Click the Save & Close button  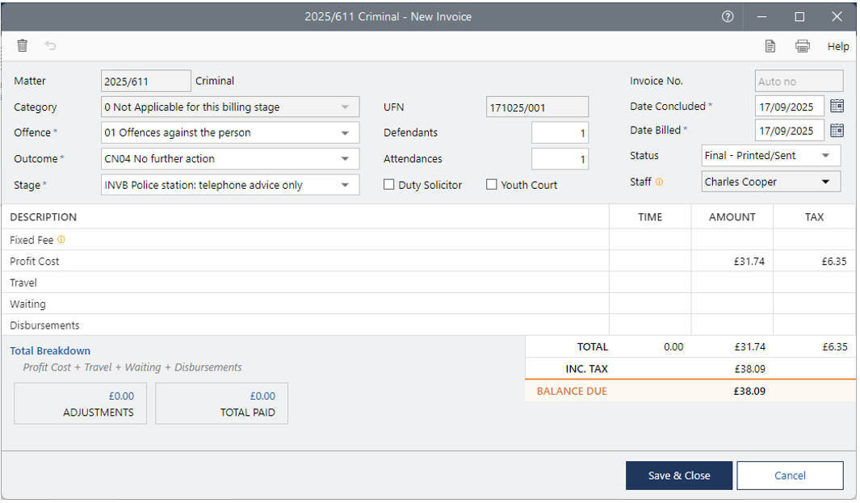click(678, 476)
